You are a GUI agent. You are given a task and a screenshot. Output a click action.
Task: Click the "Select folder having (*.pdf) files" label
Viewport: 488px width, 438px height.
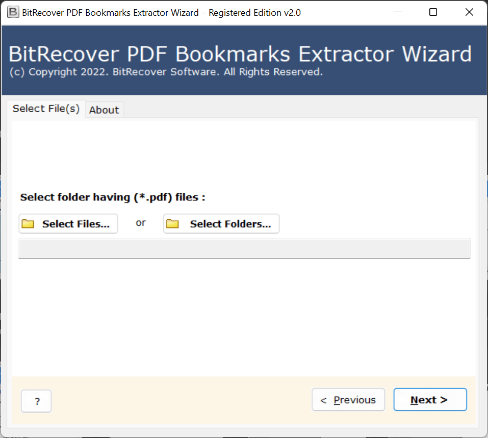coord(113,197)
